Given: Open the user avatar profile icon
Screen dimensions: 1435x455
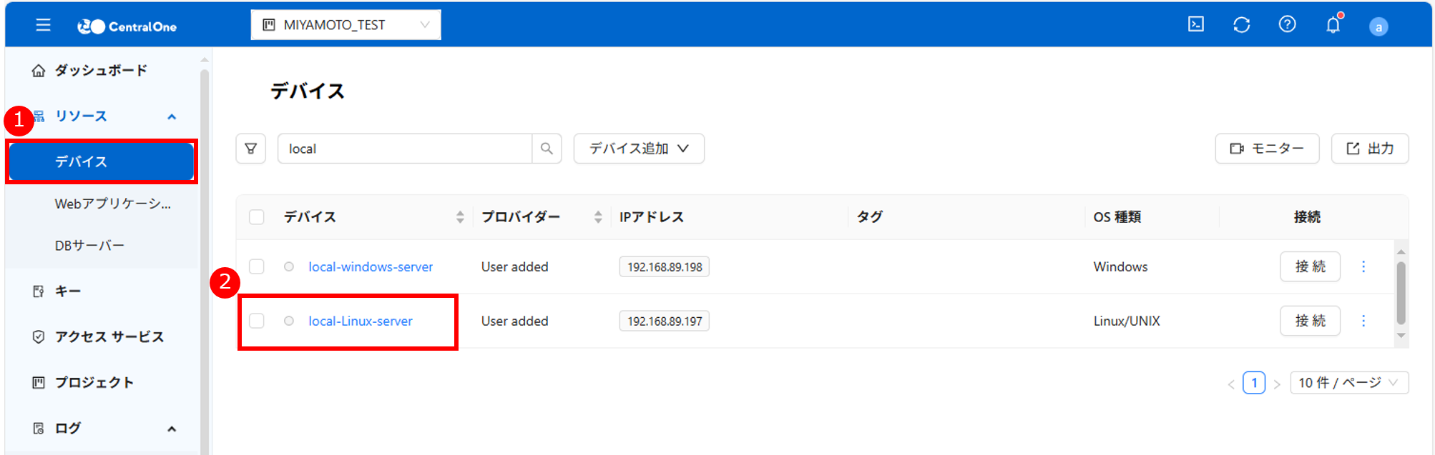Looking at the screenshot, I should (x=1378, y=26).
